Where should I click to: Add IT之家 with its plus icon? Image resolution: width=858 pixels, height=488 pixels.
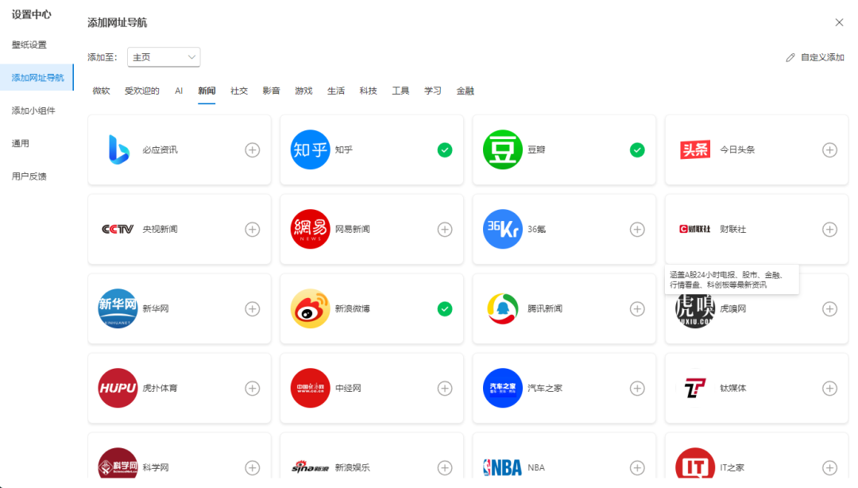coord(829,467)
